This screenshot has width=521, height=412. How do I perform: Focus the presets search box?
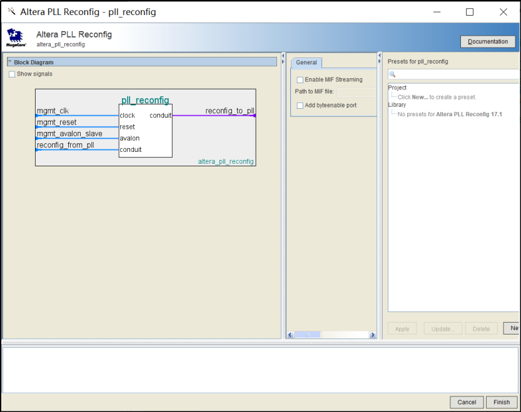(453, 74)
